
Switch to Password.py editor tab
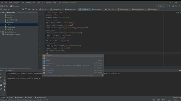click(x=71, y=10)
